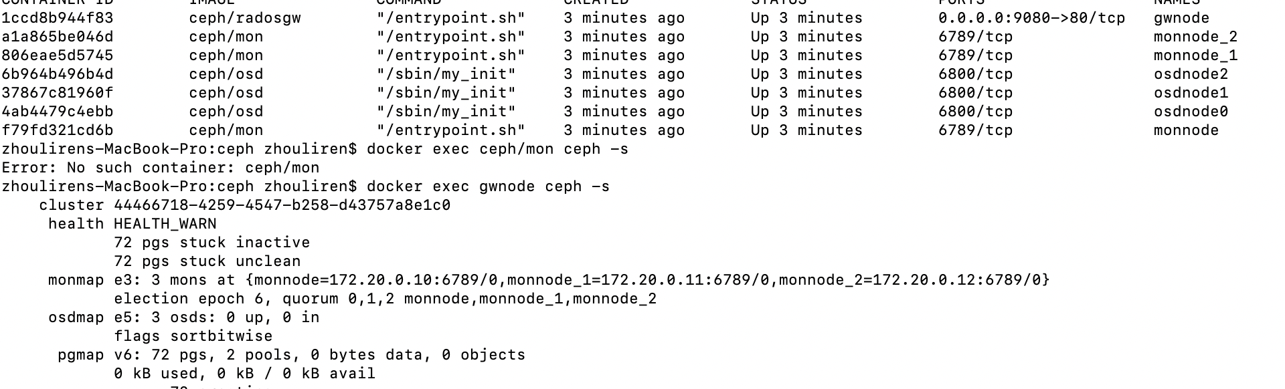This screenshot has height=389, width=1285.
Task: Click the osdnode0 container name
Action: click(1191, 112)
